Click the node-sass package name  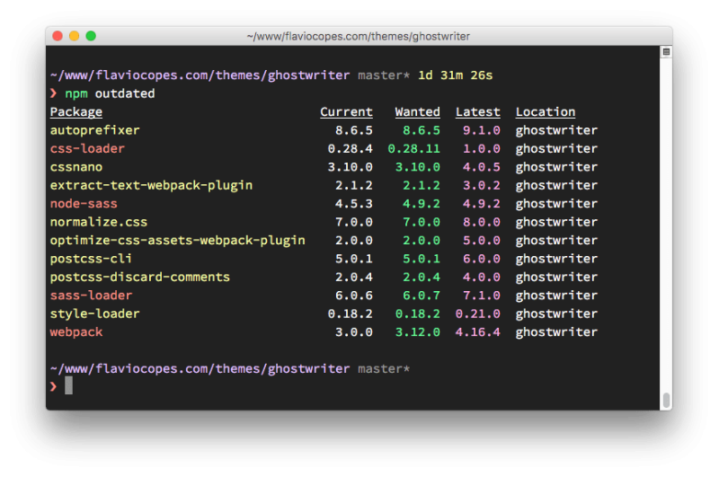pos(84,203)
